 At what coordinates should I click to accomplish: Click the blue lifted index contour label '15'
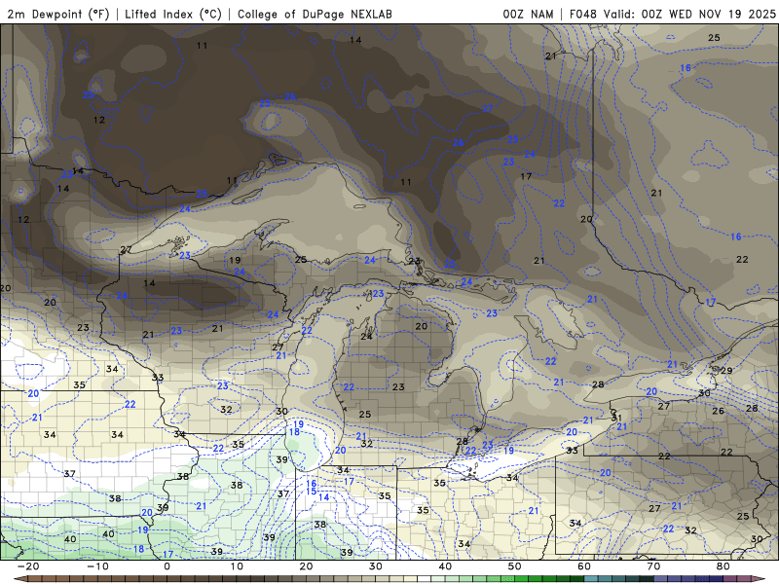pyautogui.click(x=311, y=492)
